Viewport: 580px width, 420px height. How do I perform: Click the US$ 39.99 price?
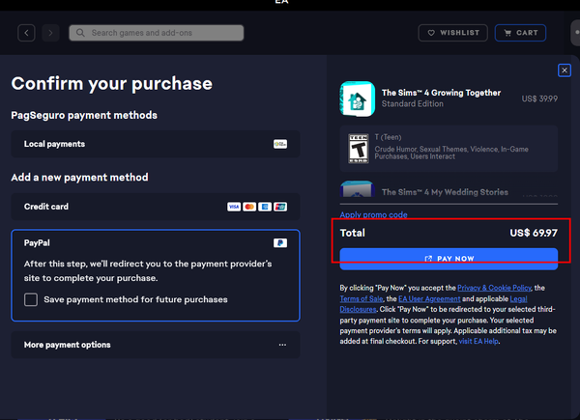[x=539, y=98]
